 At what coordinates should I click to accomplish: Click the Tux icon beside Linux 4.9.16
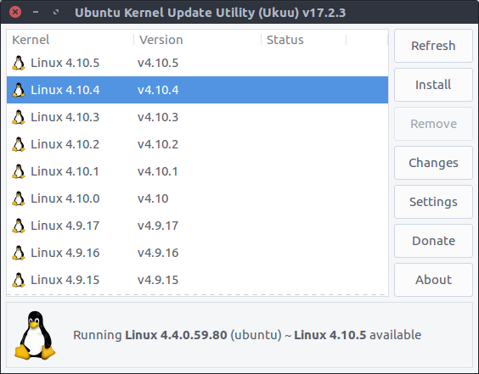pyautogui.click(x=19, y=253)
